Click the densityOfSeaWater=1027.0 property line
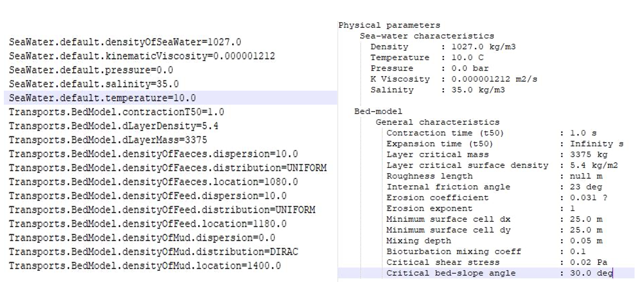639x282 pixels. [125, 42]
